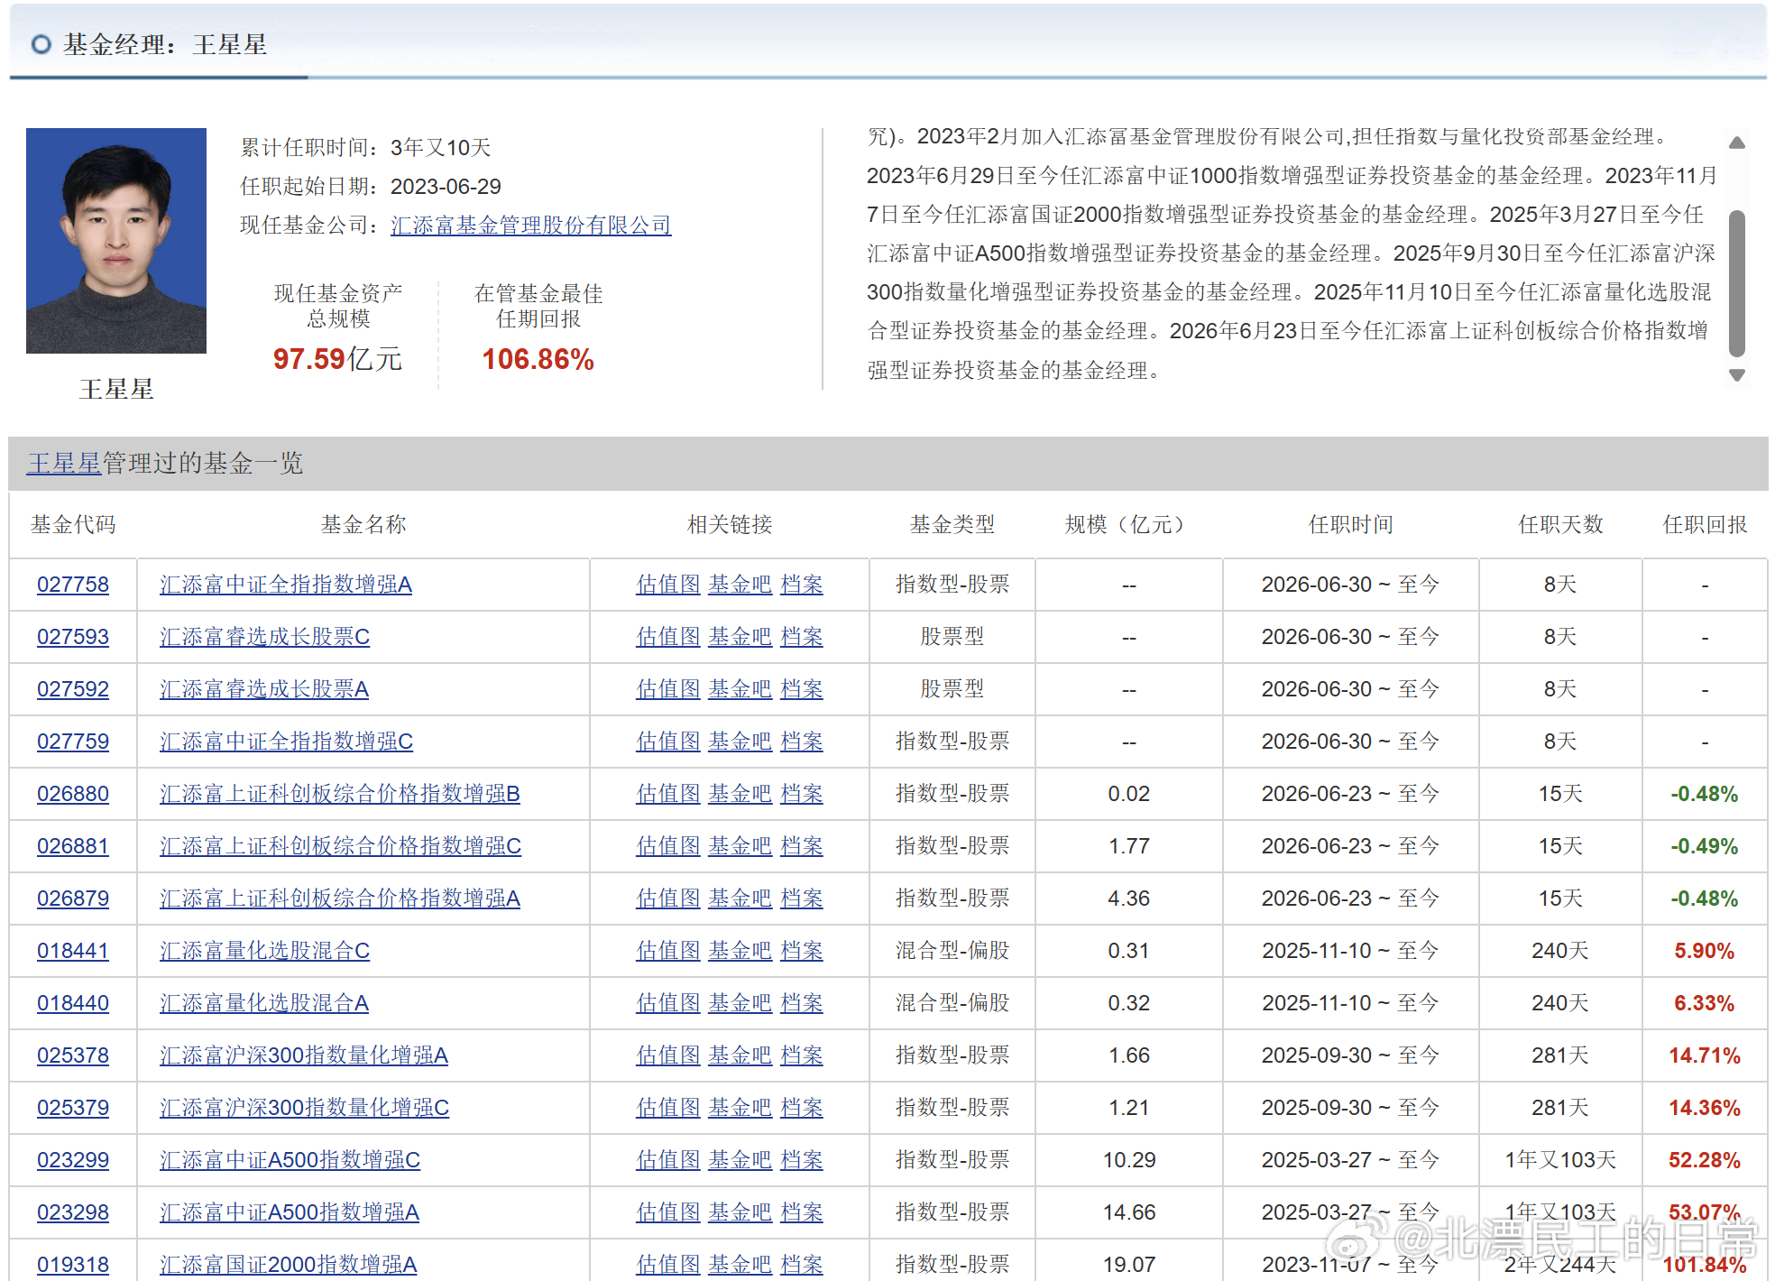This screenshot has height=1281, width=1775.
Task: Open fund code 019318
Action: pyautogui.click(x=73, y=1265)
